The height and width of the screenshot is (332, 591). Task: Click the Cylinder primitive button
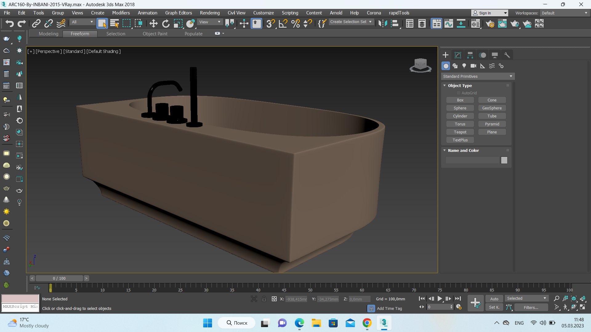point(460,116)
